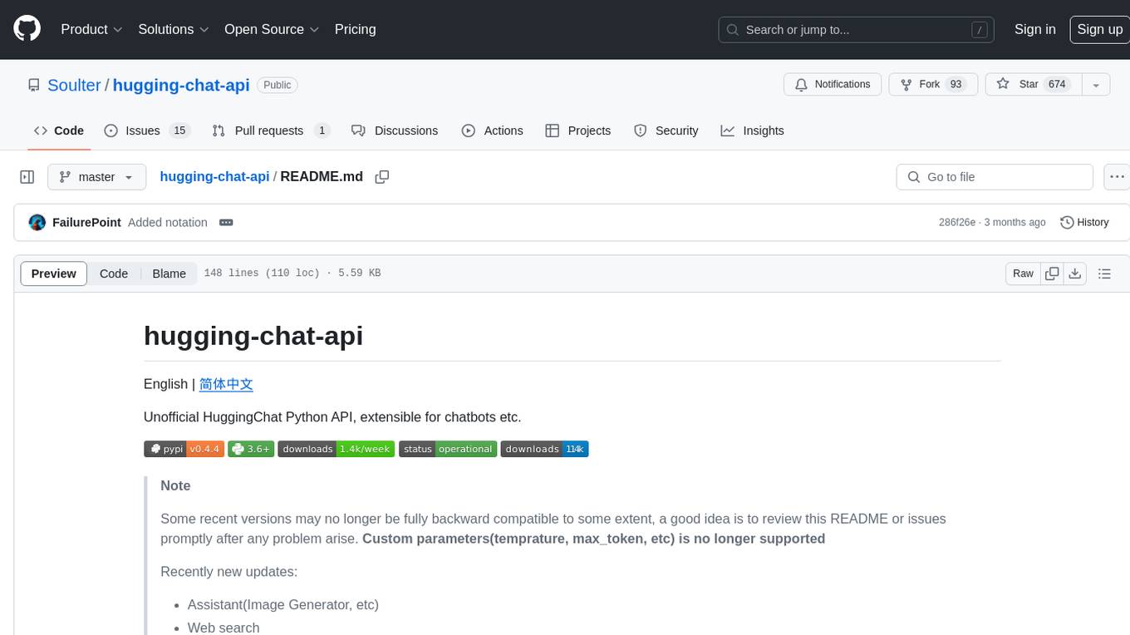Open the GitHub homepage logo
This screenshot has width=1130, height=635.
[27, 29]
